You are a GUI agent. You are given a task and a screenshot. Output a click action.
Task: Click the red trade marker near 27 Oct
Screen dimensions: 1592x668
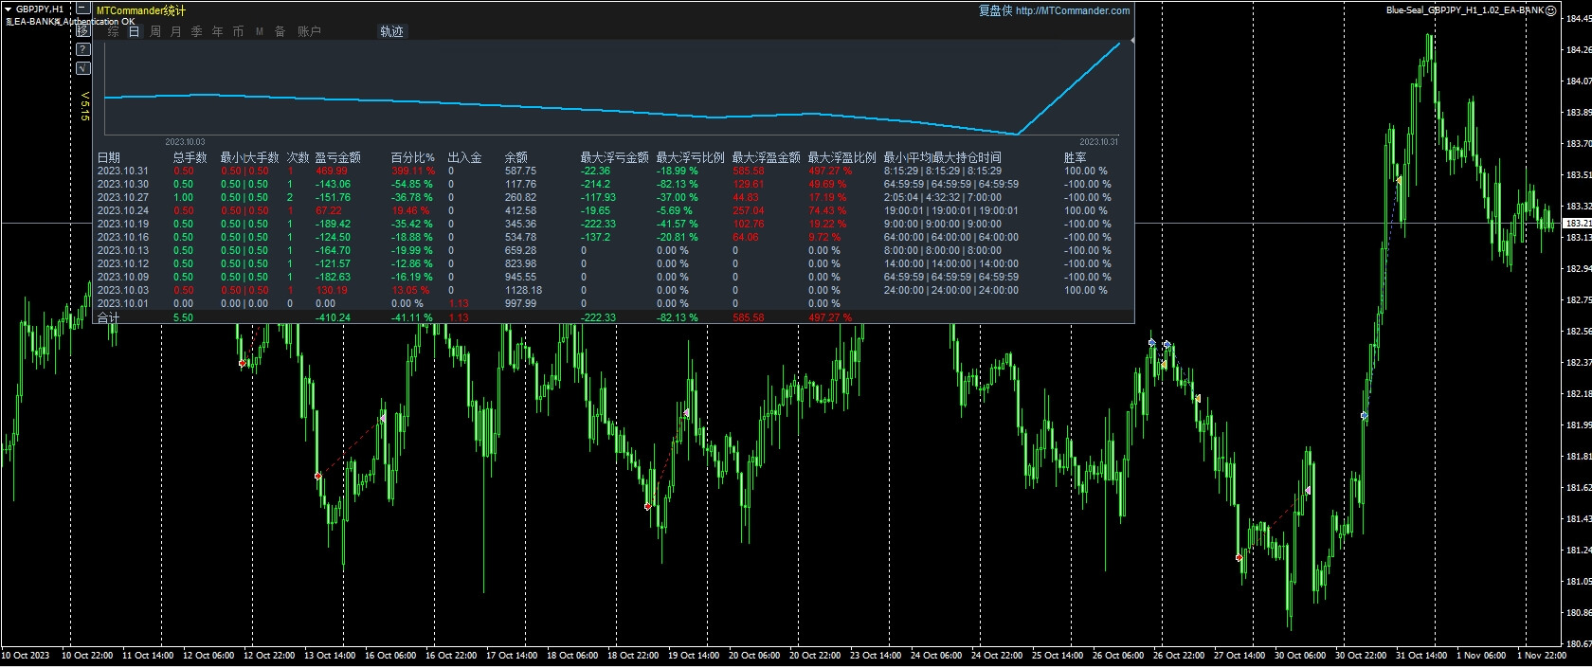1239,558
